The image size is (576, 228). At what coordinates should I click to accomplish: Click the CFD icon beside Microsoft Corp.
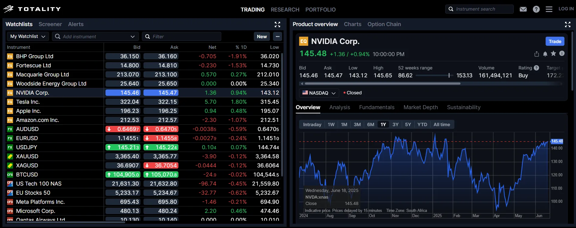pos(10,211)
